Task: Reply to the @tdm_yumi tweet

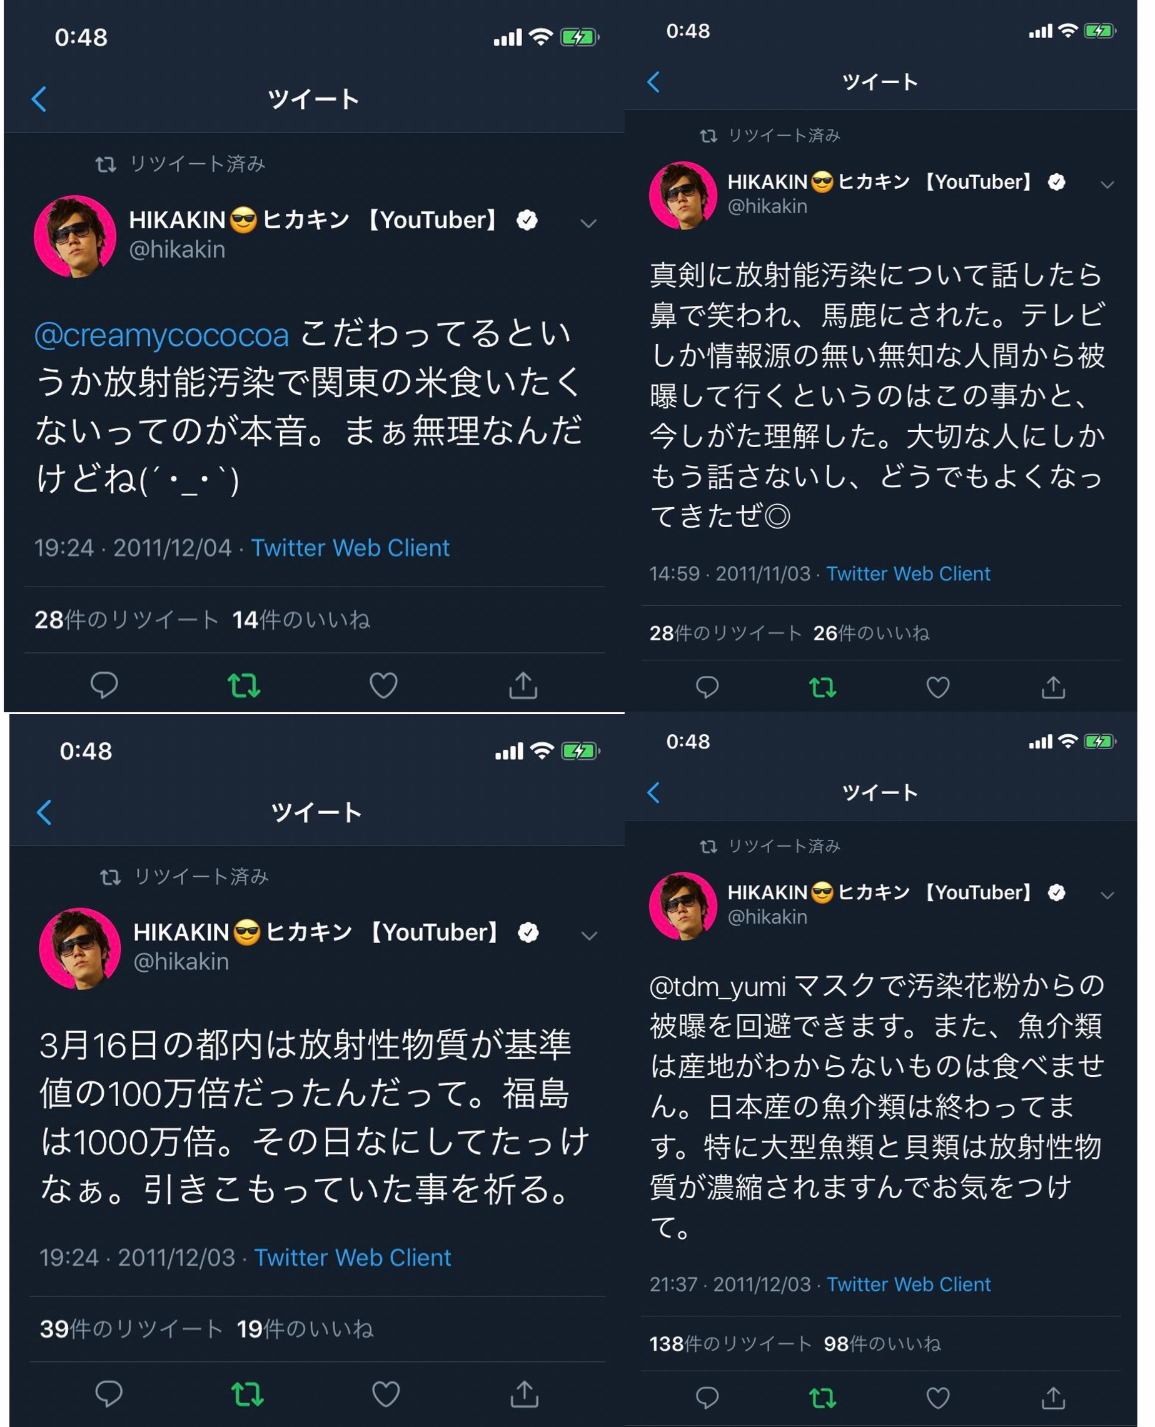Action: tap(707, 1398)
